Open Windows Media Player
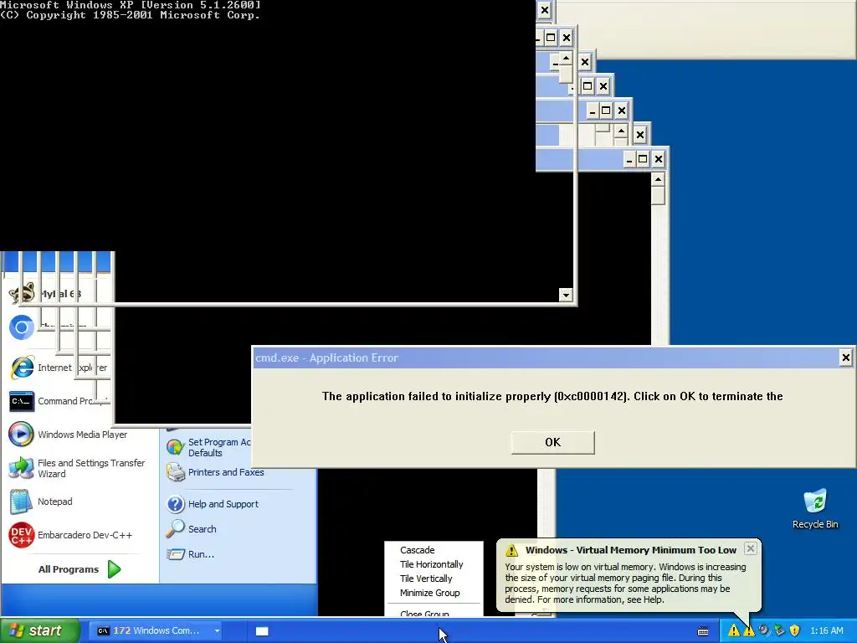Viewport: 857px width, 643px height. [x=69, y=435]
